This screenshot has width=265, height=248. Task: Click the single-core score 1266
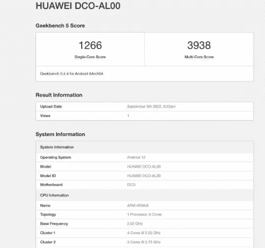click(x=90, y=45)
